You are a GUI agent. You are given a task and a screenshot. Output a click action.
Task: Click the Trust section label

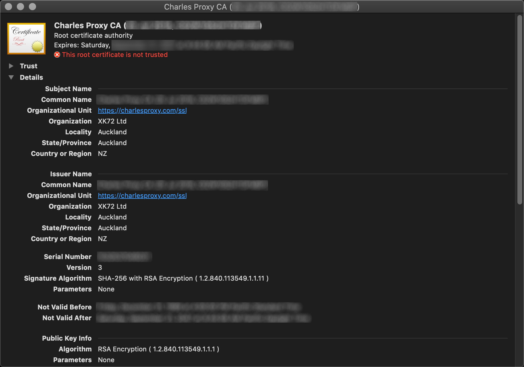coord(29,66)
